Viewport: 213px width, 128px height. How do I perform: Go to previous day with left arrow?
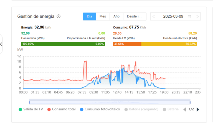(x=154, y=17)
